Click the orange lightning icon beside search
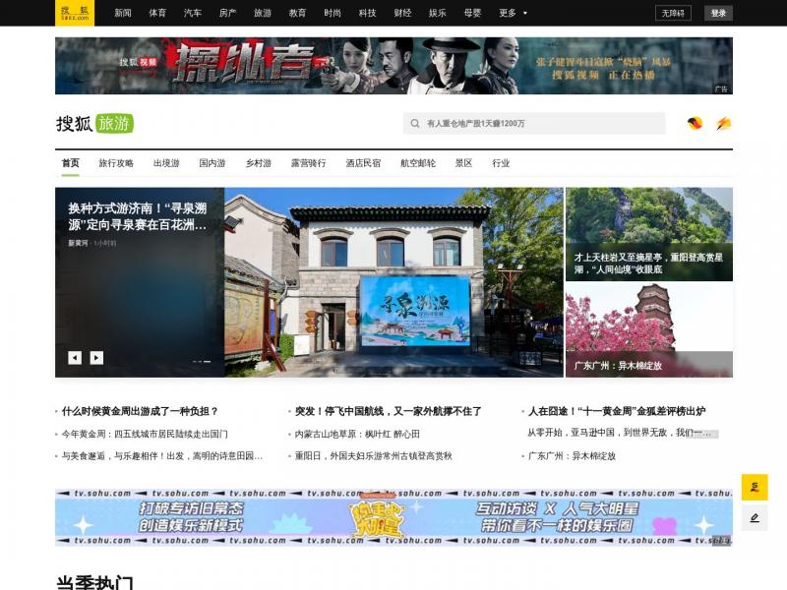The image size is (787, 590). 723,124
